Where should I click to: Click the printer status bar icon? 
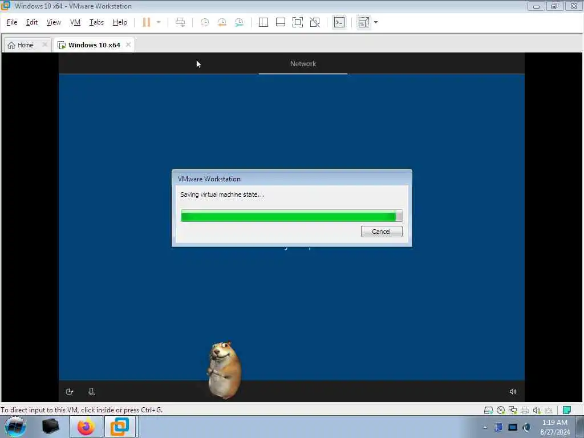(525, 411)
